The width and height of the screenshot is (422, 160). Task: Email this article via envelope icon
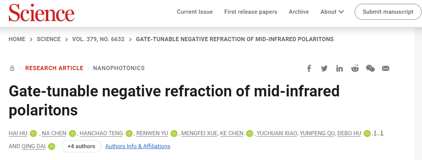(x=386, y=69)
